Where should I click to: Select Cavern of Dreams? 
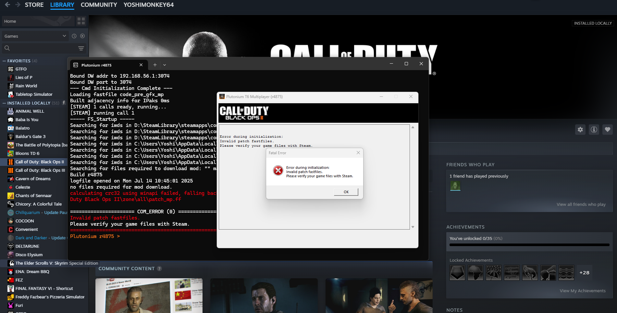coord(33,179)
